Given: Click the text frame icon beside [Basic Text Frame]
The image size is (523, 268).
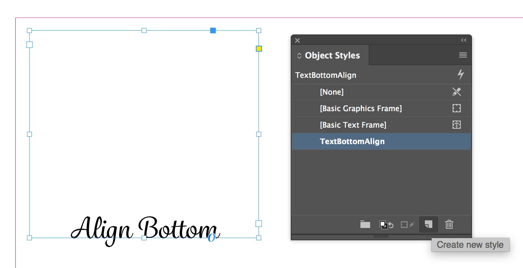Looking at the screenshot, I should click(x=457, y=125).
